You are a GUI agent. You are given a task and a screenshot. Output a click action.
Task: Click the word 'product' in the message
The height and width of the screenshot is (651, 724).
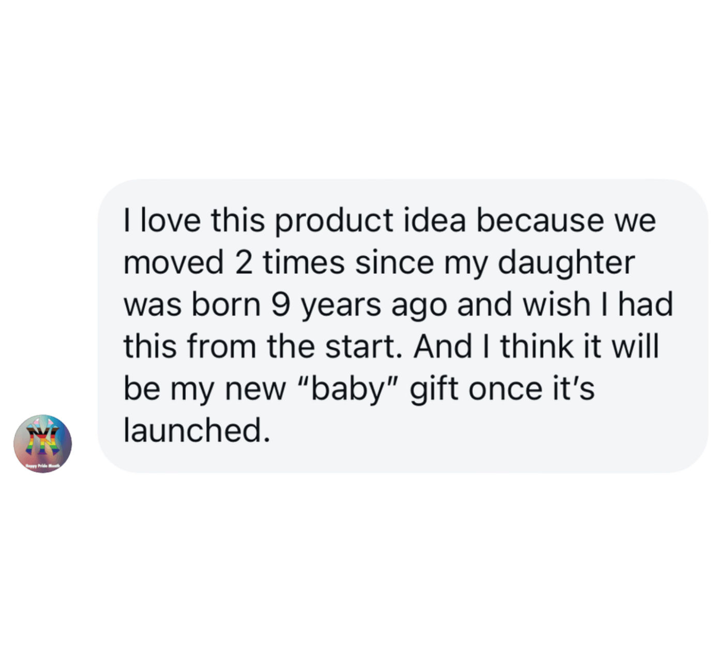click(x=333, y=220)
